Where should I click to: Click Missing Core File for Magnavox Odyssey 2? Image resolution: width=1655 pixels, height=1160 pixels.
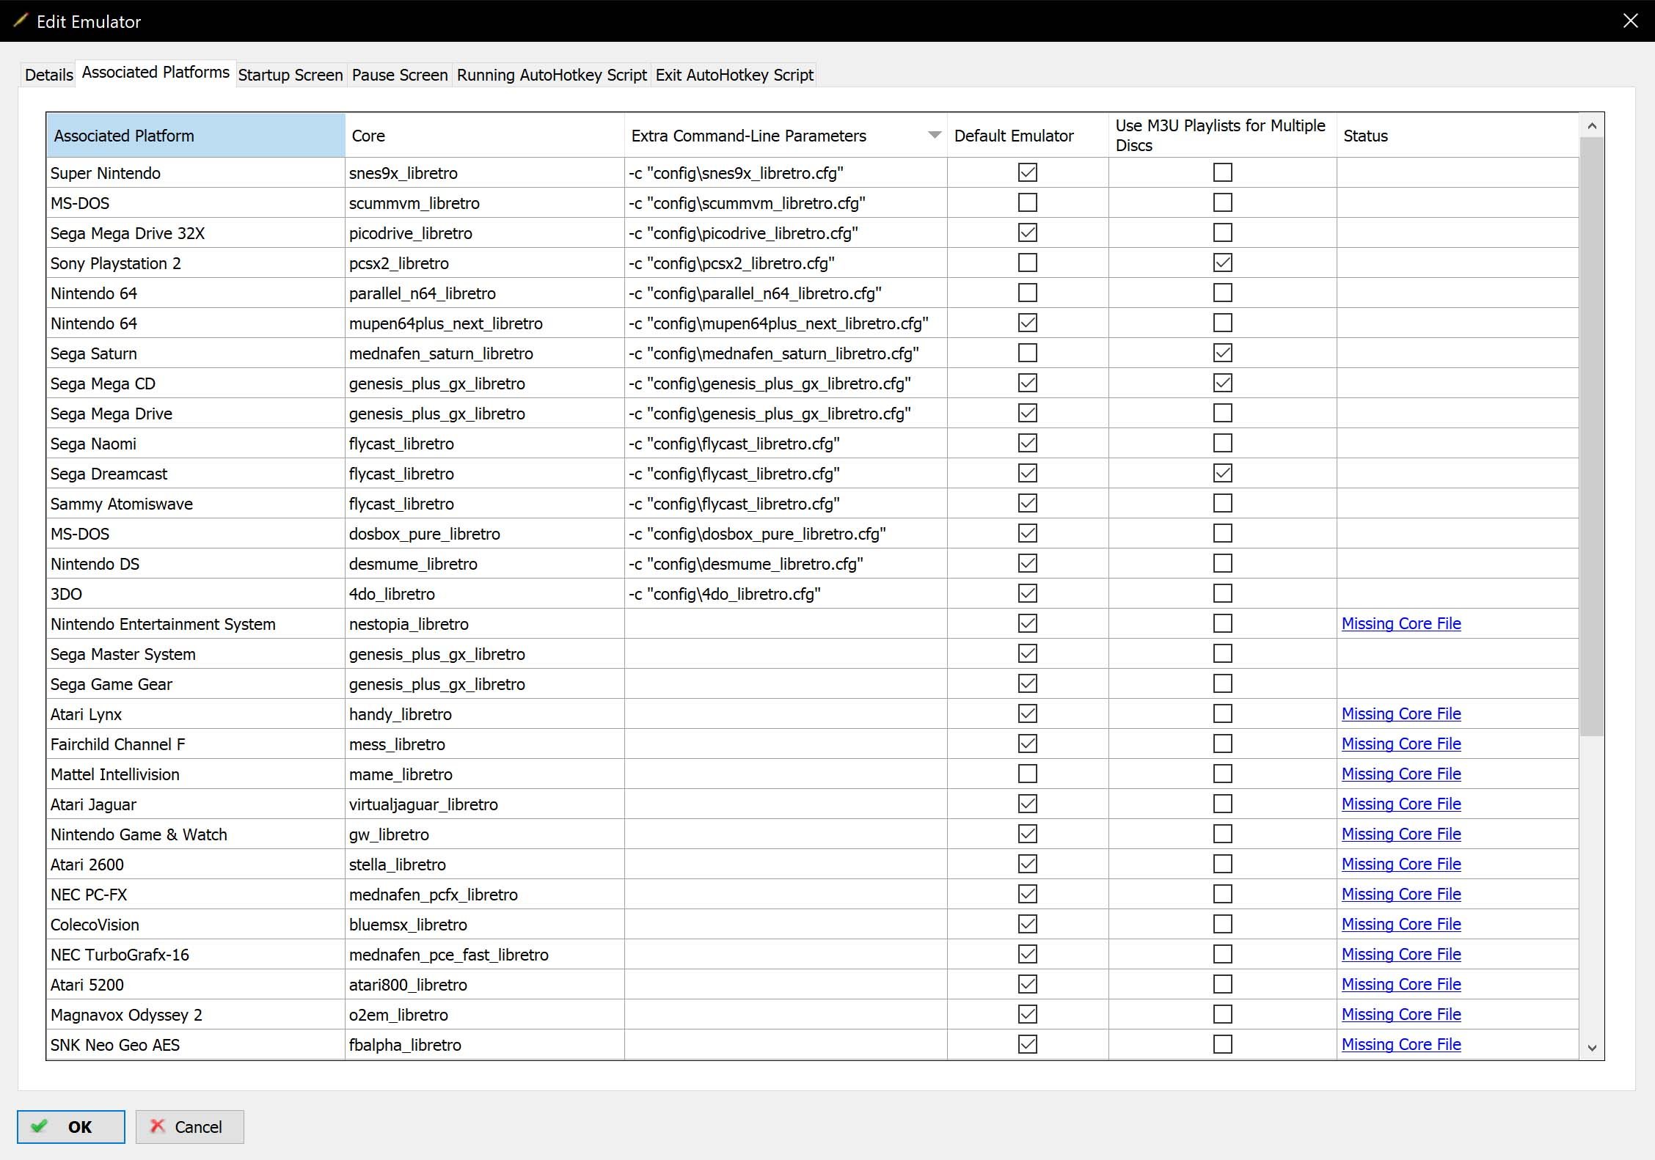point(1401,1014)
